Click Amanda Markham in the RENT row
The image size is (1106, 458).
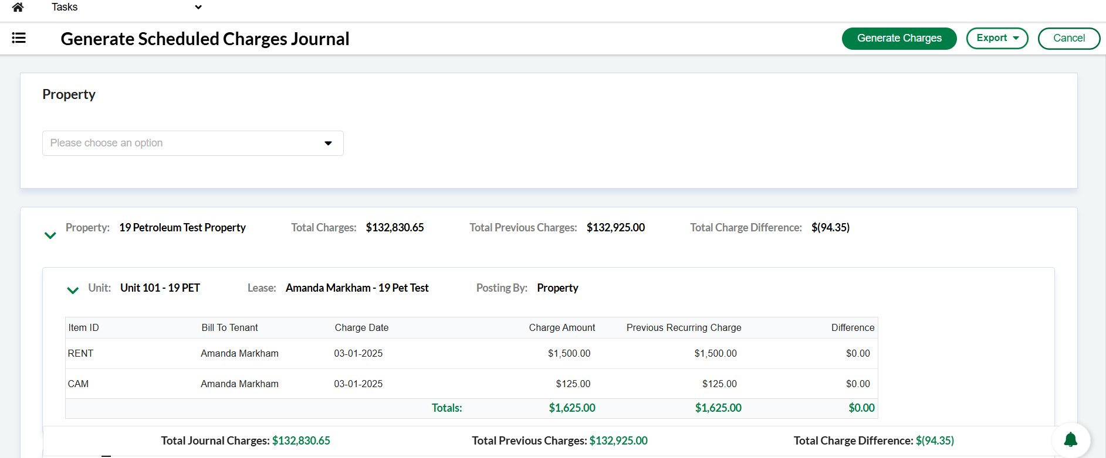pyautogui.click(x=239, y=353)
